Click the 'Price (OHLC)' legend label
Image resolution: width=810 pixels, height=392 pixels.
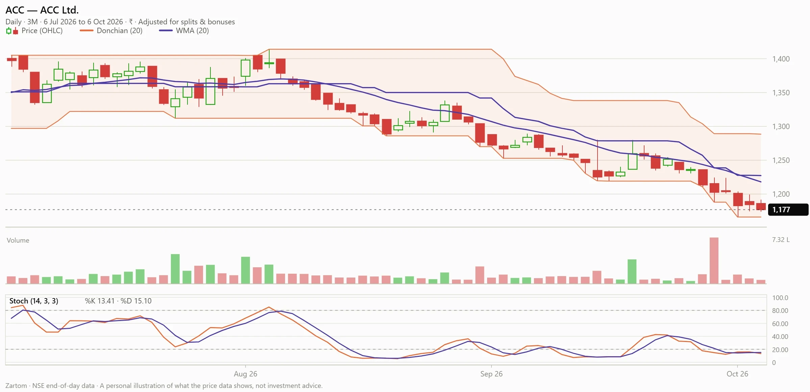click(42, 31)
